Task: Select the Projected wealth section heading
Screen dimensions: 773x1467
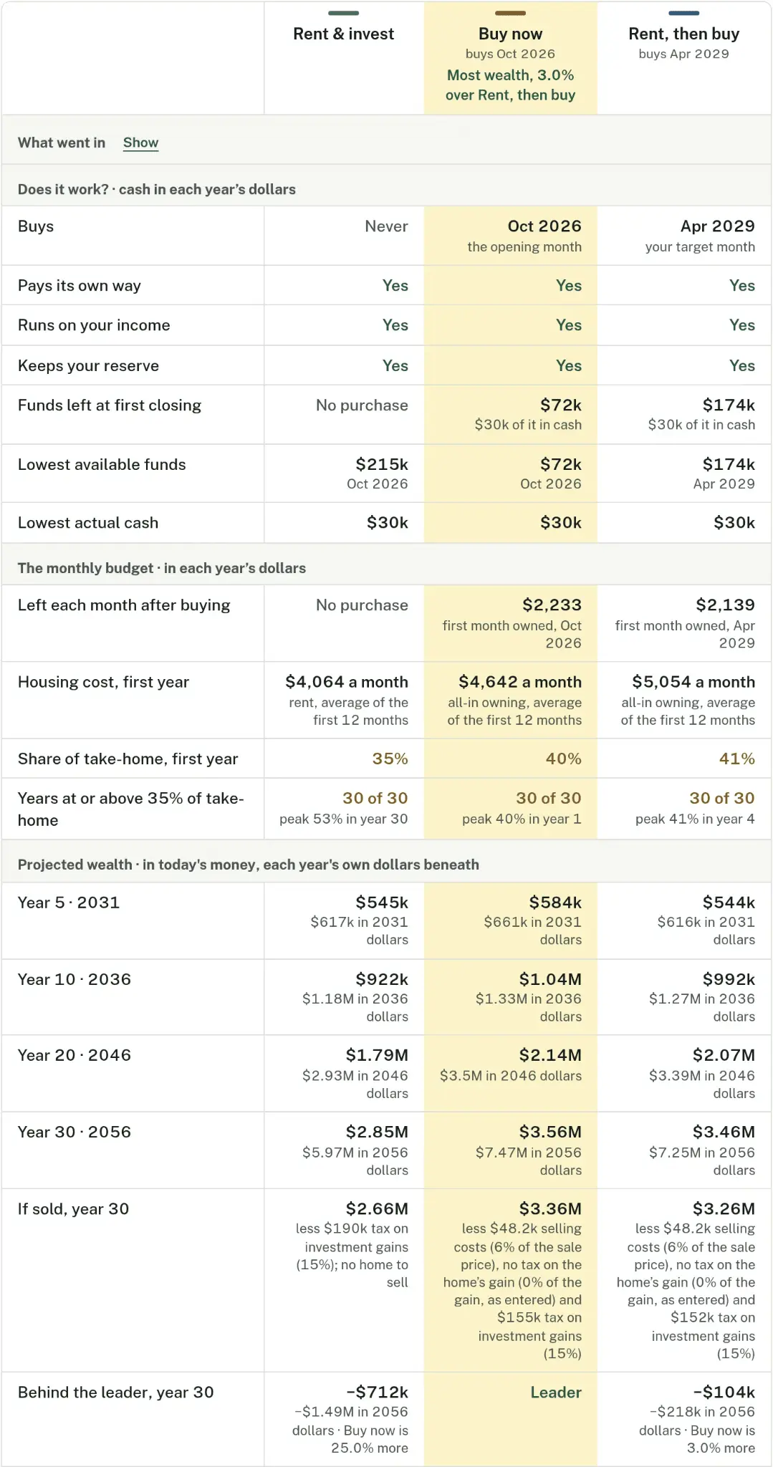Action: click(249, 865)
